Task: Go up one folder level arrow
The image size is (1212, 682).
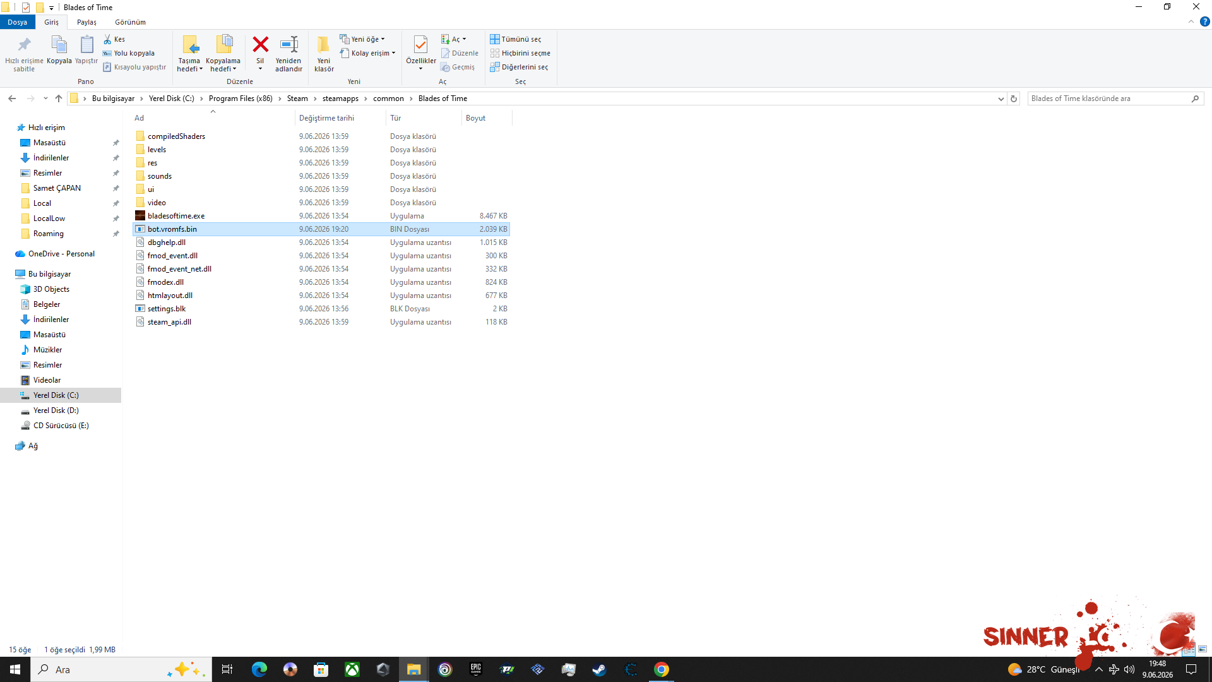Action: click(x=59, y=99)
